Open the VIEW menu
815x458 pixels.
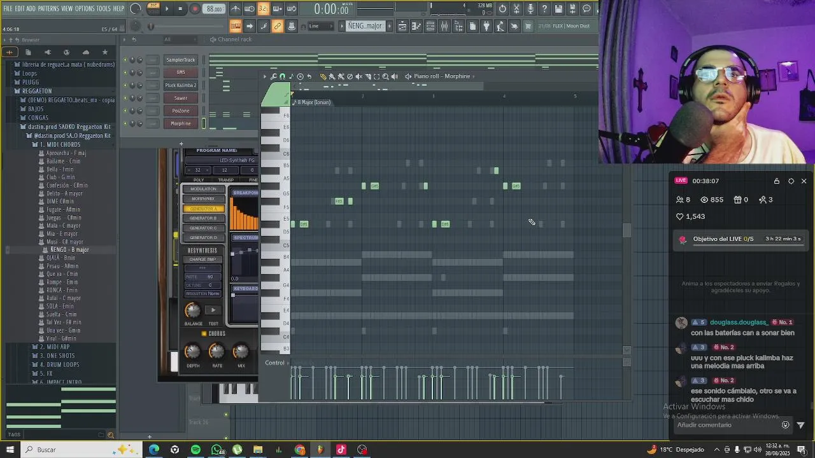tap(67, 9)
